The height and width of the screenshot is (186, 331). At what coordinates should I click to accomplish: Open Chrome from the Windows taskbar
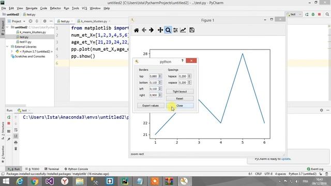click(x=35, y=181)
